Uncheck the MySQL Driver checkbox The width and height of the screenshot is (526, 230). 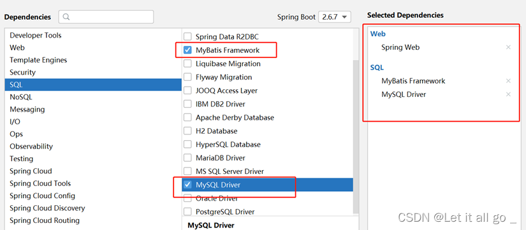tap(188, 185)
